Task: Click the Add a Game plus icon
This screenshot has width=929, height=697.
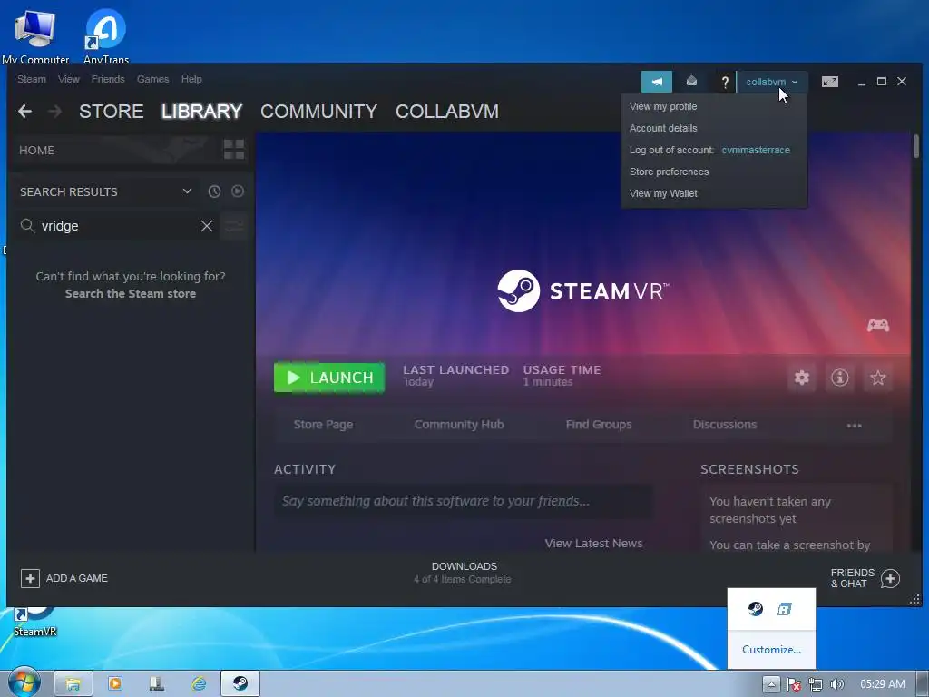Action: coord(30,578)
